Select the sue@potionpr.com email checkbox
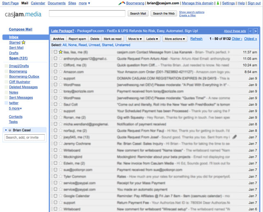The height and width of the screenshot is (212, 263). pyautogui.click(x=55, y=170)
